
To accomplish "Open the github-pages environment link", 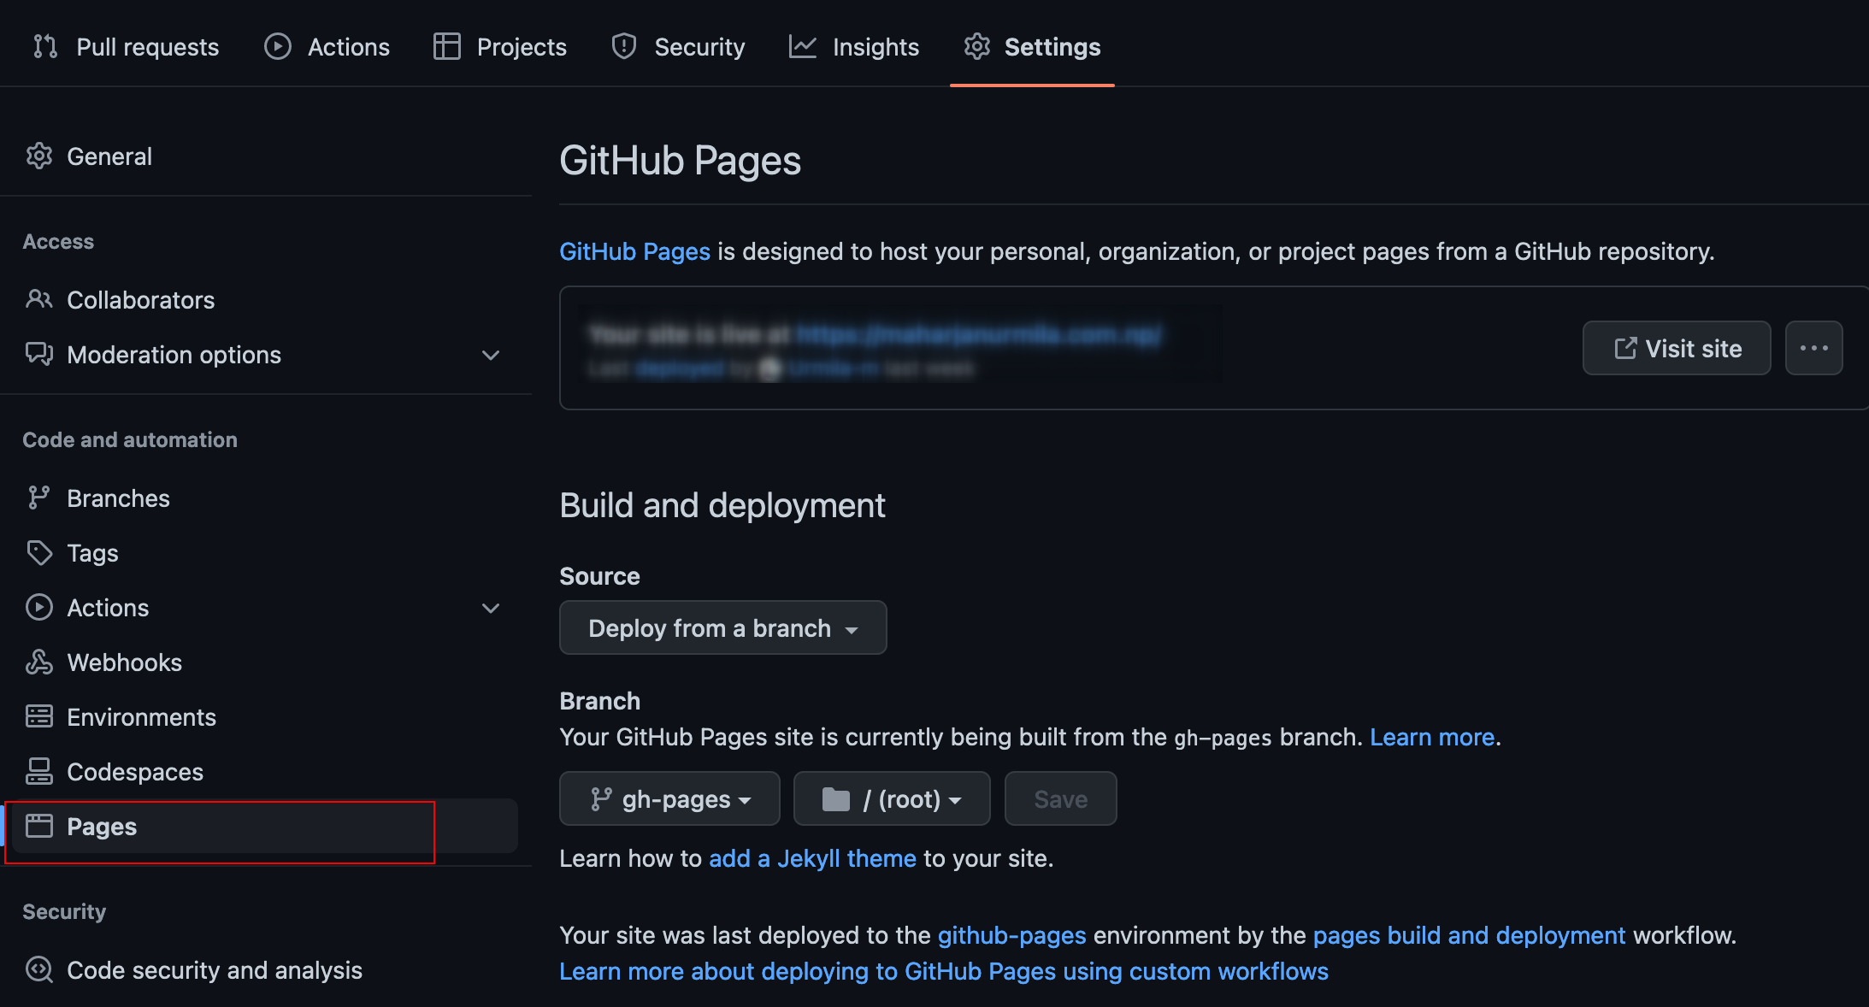I will (x=1011, y=935).
